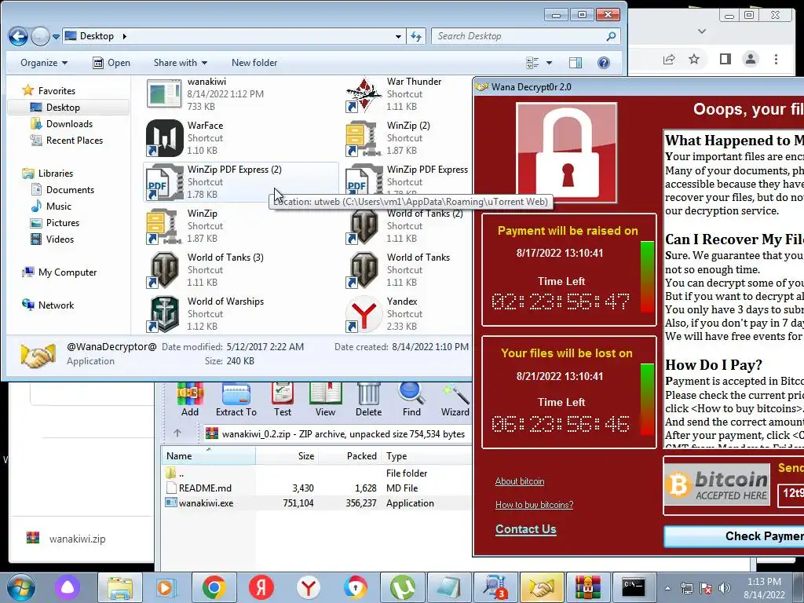Click Wizard in WinRAR toolbar
This screenshot has height=603, width=804.
coord(455,400)
